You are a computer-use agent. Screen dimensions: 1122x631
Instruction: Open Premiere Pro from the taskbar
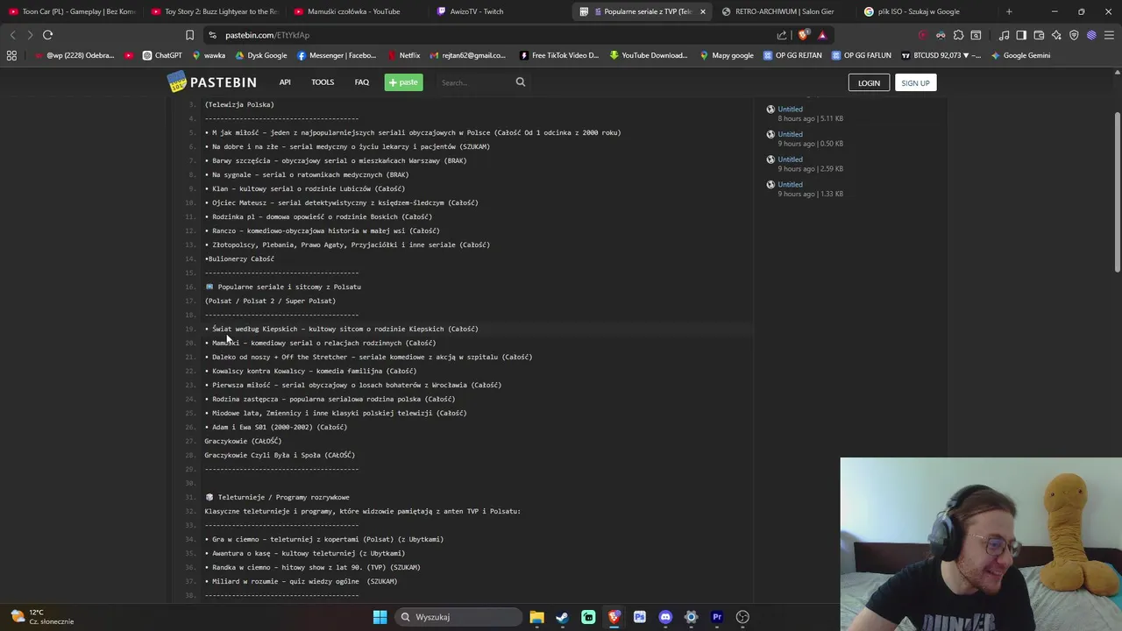pyautogui.click(x=717, y=617)
